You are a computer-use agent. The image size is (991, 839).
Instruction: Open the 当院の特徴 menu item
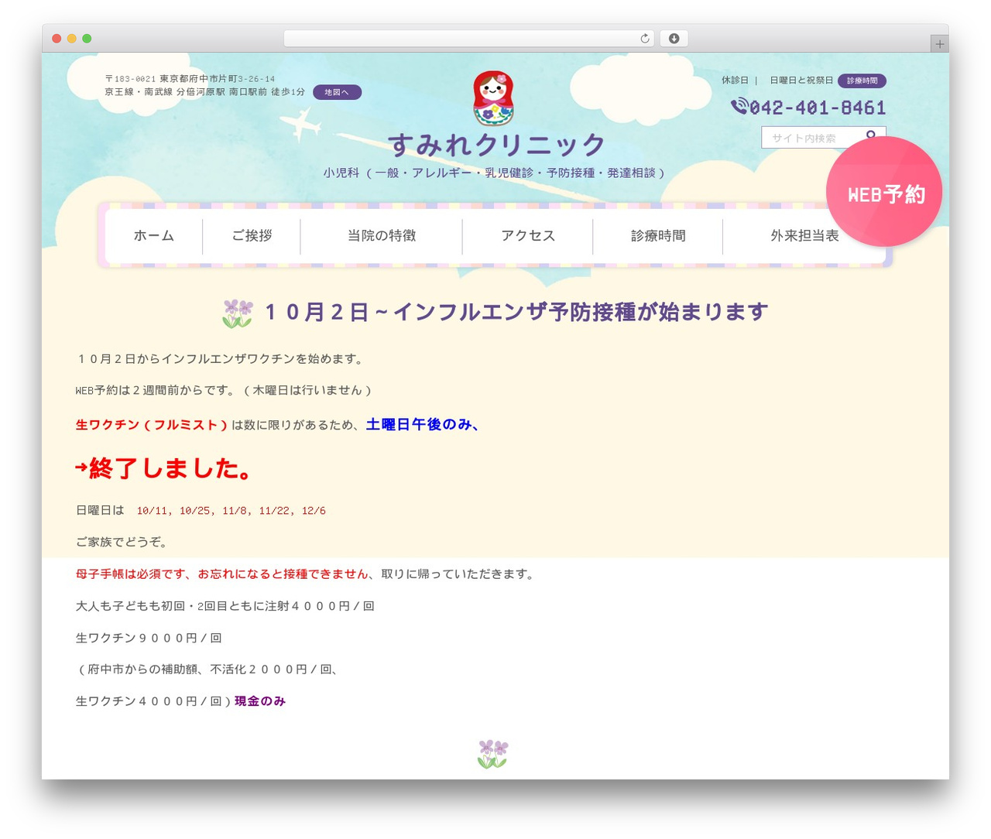[382, 236]
